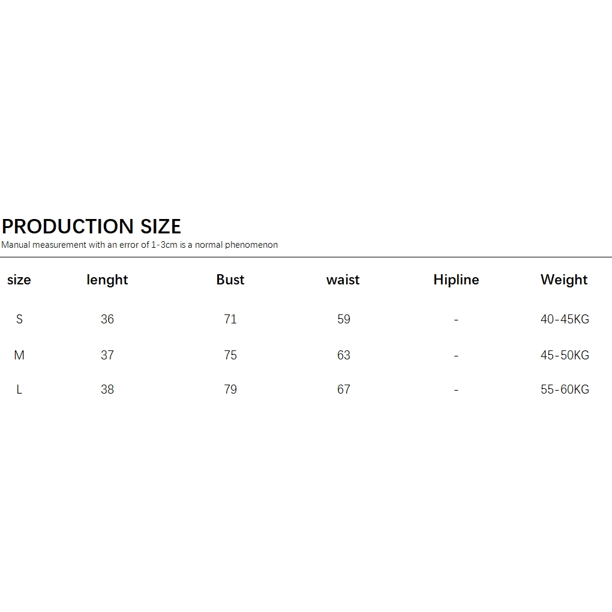Click bust value 75 for size M

click(230, 355)
